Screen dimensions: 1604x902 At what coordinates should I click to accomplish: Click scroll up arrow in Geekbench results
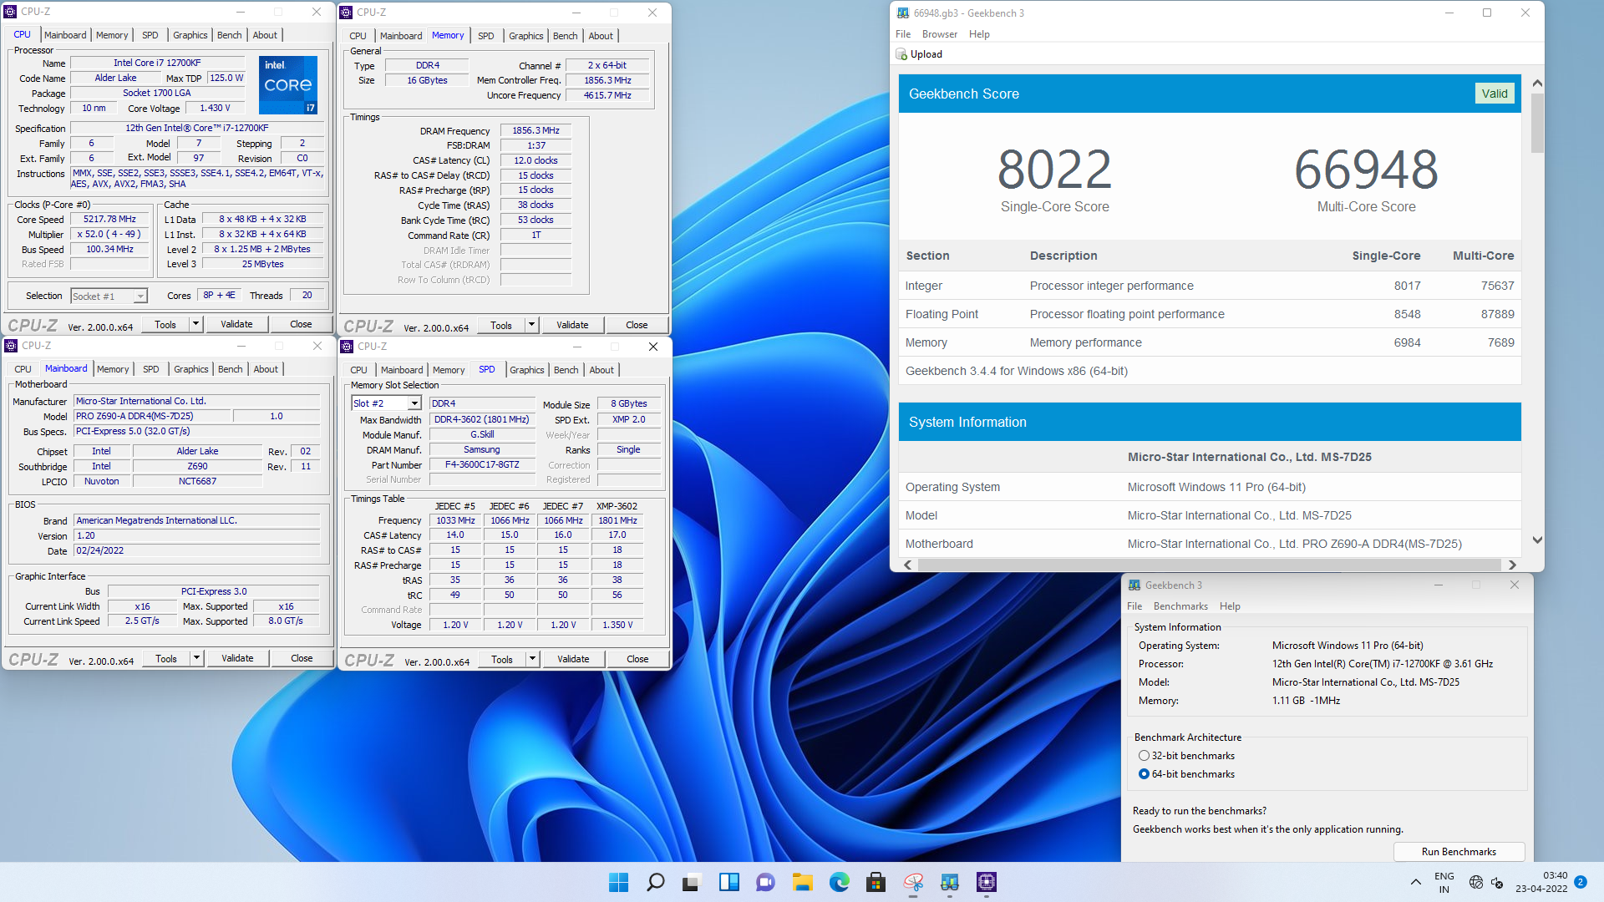coord(1537,84)
